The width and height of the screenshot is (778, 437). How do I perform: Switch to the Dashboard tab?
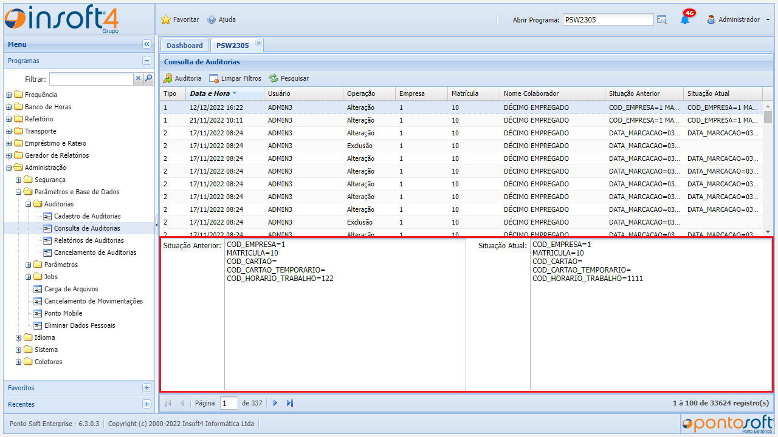point(184,46)
